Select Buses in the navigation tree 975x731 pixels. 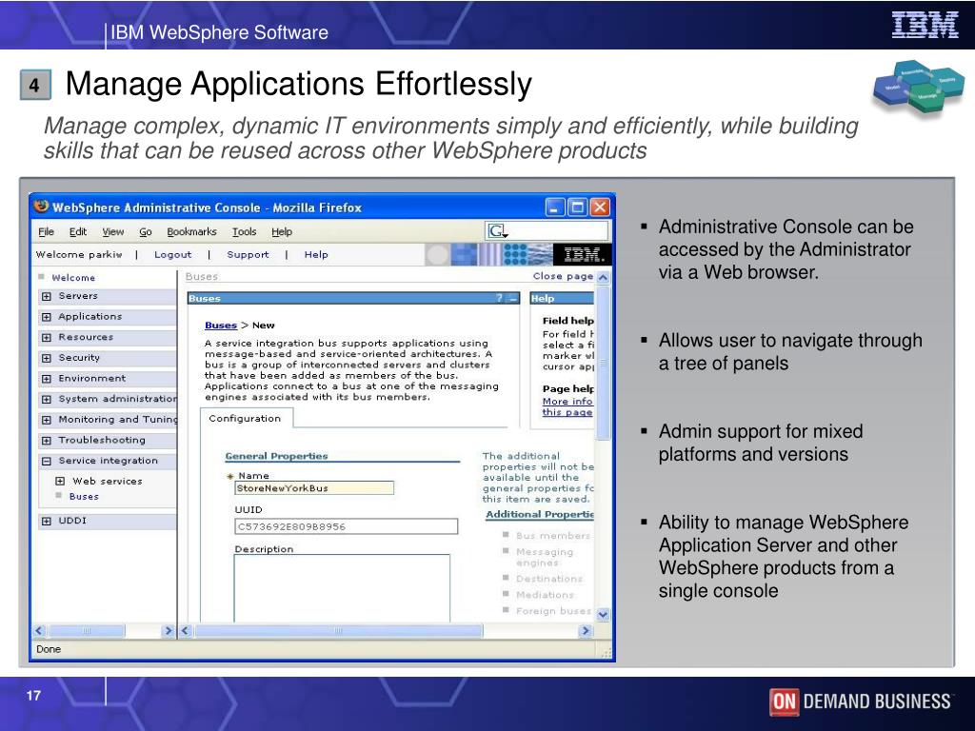(84, 497)
